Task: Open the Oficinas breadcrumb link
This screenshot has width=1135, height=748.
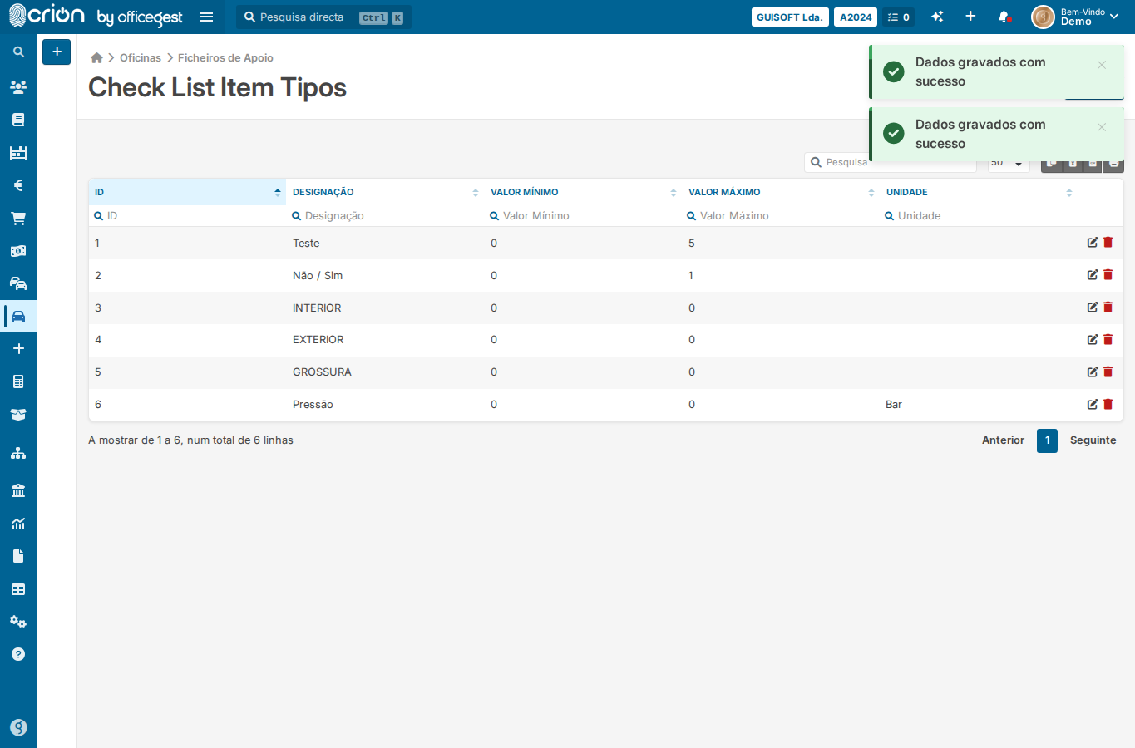Action: 141,57
